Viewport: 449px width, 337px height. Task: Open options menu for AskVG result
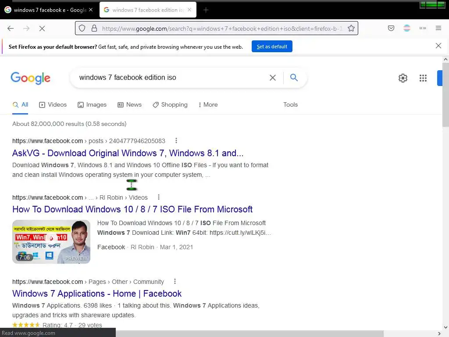pyautogui.click(x=176, y=140)
